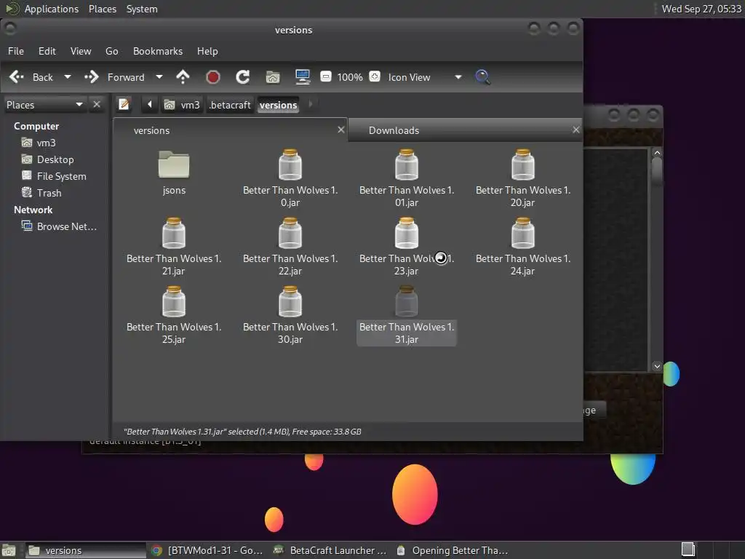The width and height of the screenshot is (745, 559).
Task: Select Better Than Wolves 1.31.jar icon
Action: [407, 301]
